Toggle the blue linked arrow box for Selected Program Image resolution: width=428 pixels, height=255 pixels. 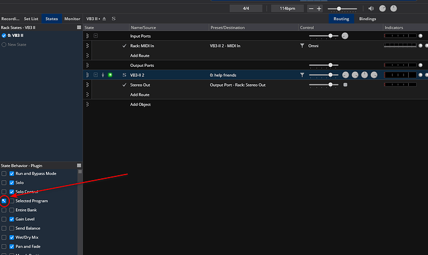click(x=4, y=201)
